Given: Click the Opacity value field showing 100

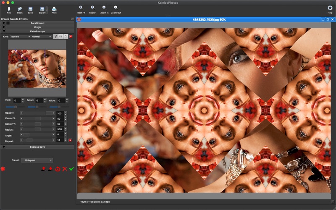Looking at the screenshot, I should (x=60, y=113).
